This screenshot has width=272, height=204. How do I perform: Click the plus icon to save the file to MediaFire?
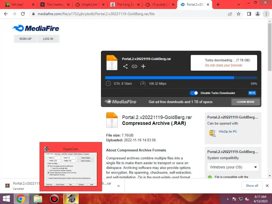143,66
